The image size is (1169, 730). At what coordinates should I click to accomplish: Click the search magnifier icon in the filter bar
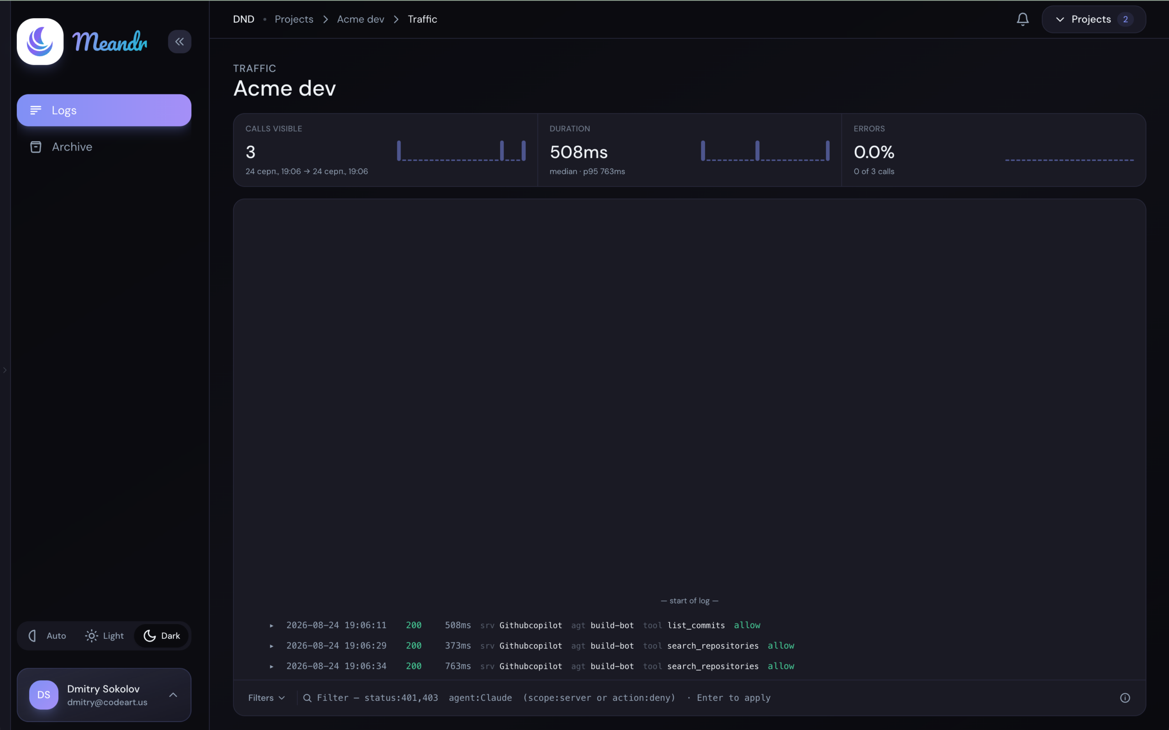(307, 698)
